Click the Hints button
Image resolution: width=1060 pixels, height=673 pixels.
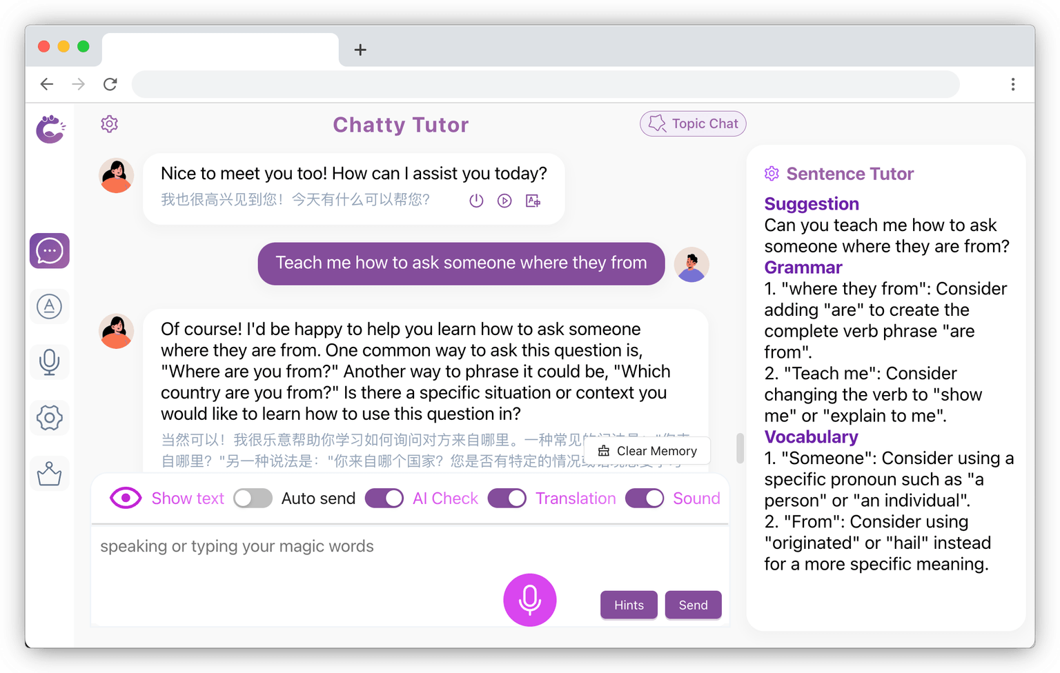click(x=629, y=605)
